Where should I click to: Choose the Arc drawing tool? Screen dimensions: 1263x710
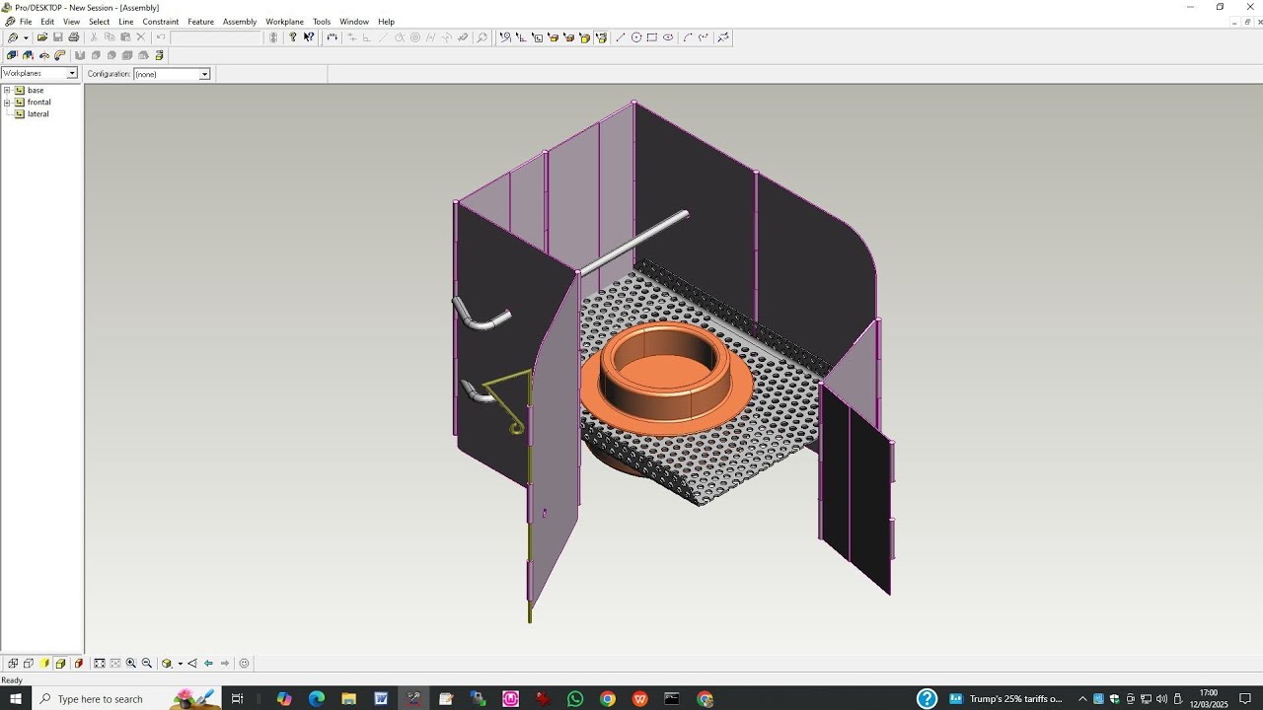click(x=688, y=37)
